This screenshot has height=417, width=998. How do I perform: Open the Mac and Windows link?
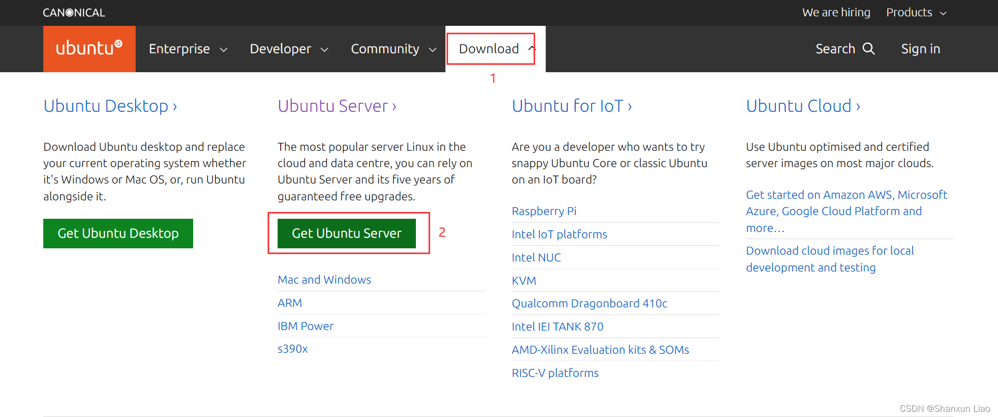pyautogui.click(x=324, y=280)
